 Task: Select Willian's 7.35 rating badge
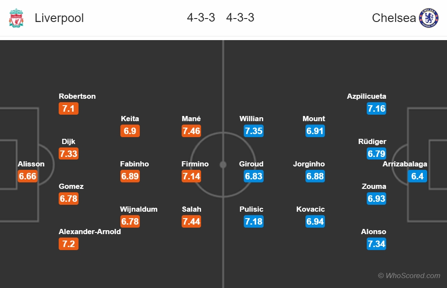point(254,131)
